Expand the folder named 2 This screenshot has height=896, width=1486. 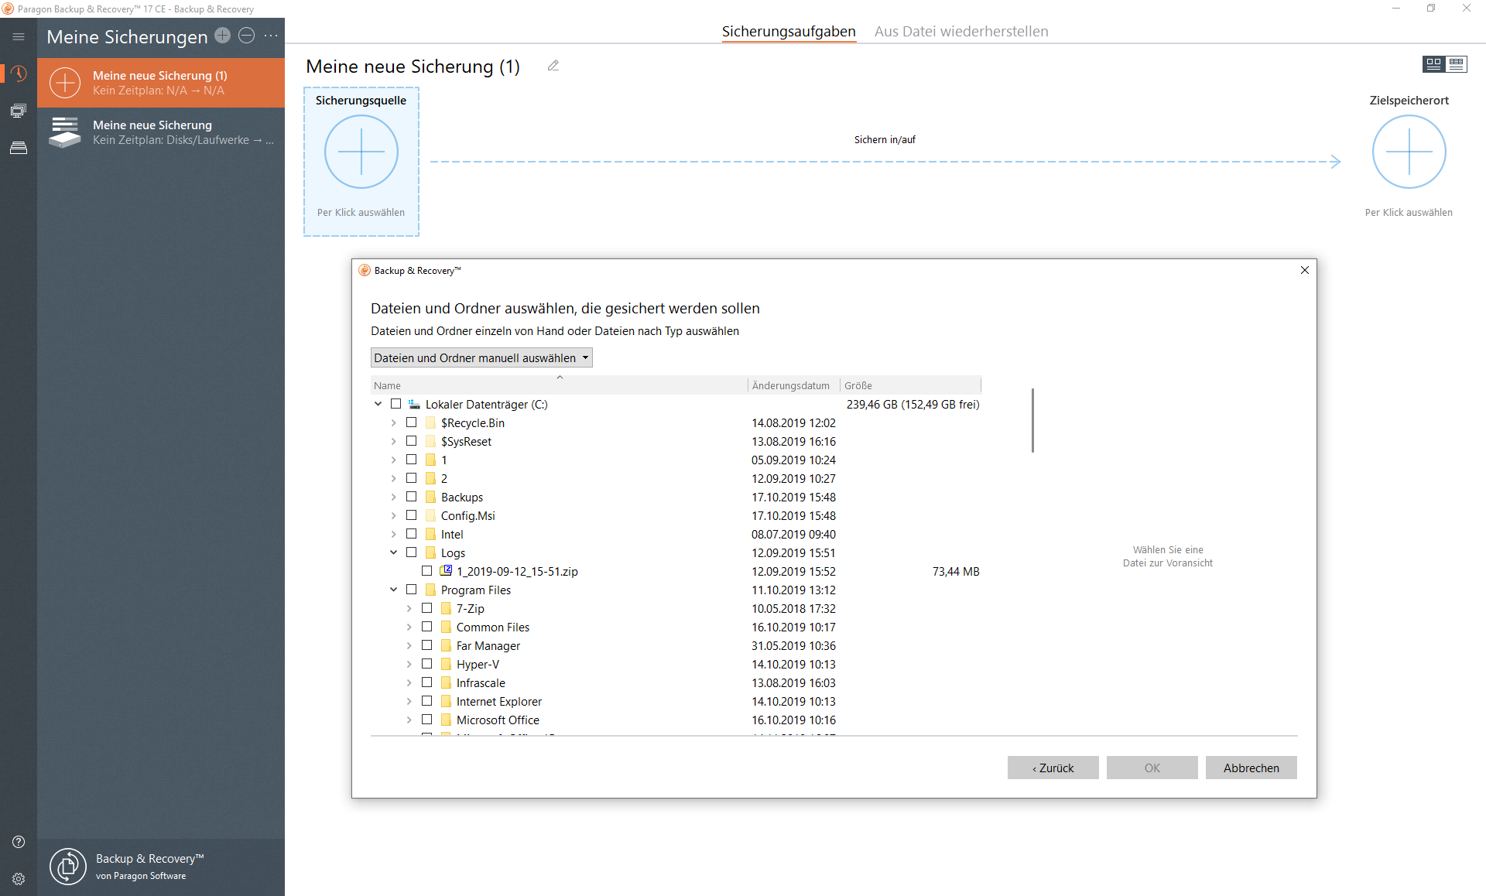click(x=393, y=478)
